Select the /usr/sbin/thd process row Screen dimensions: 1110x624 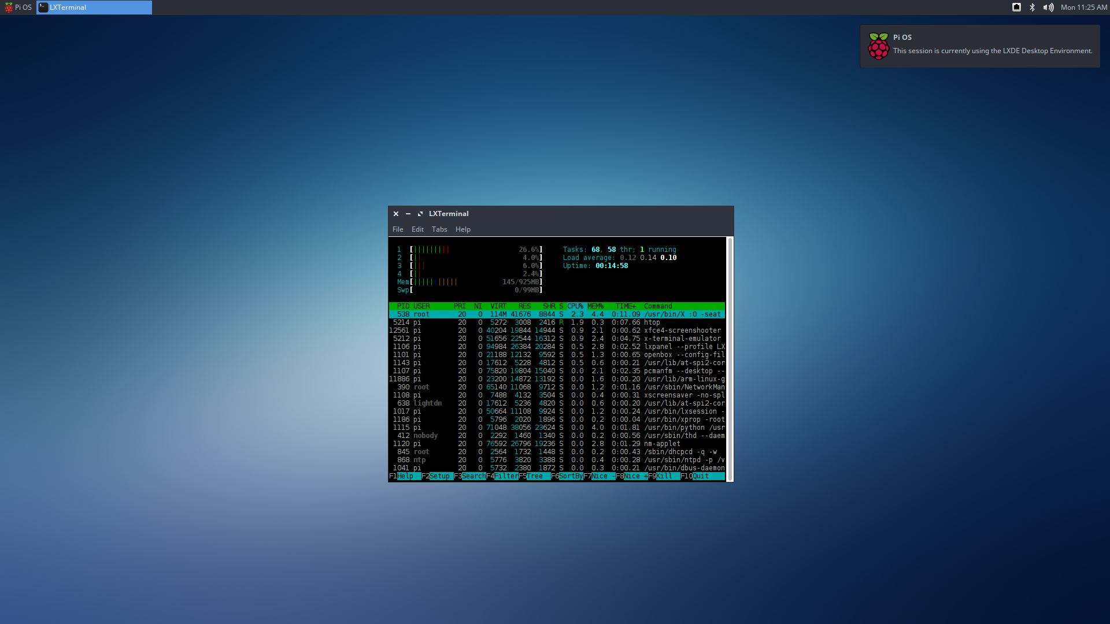pyautogui.click(x=557, y=436)
